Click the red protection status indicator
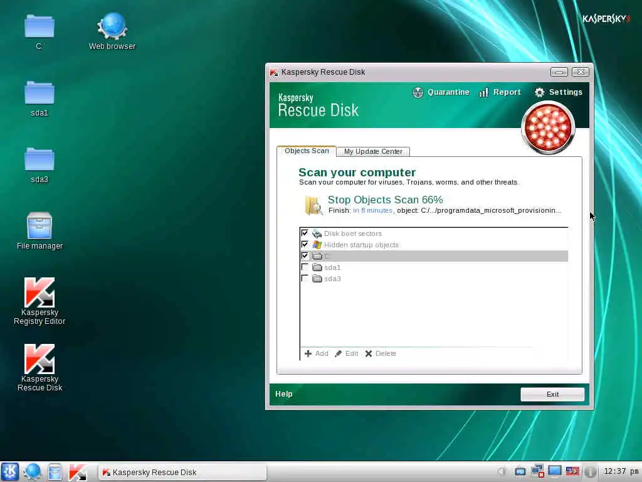 [x=548, y=127]
